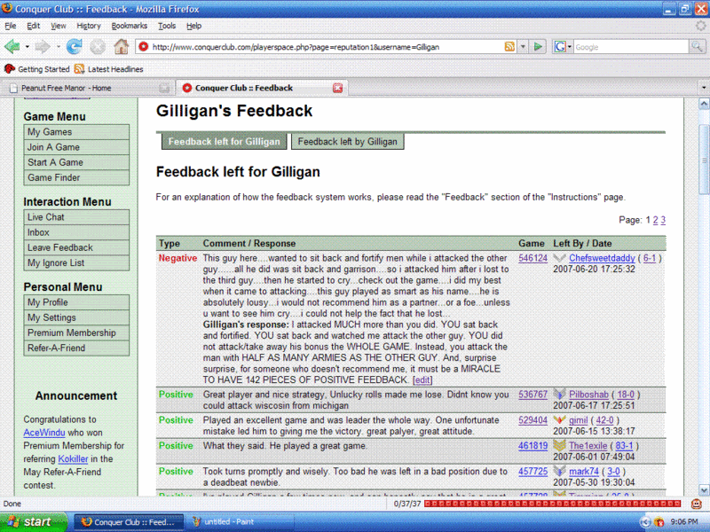Click the green Go arrow button
This screenshot has width=710, height=532.
click(538, 47)
